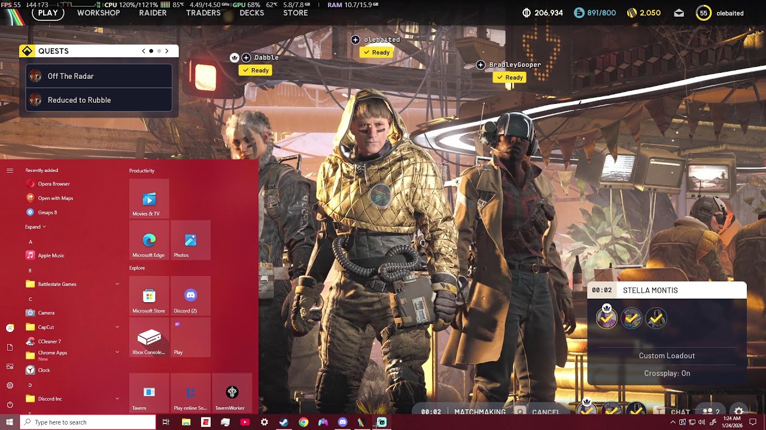The height and width of the screenshot is (430, 766).
Task: Open the PLAY tab in the game
Action: pos(48,13)
